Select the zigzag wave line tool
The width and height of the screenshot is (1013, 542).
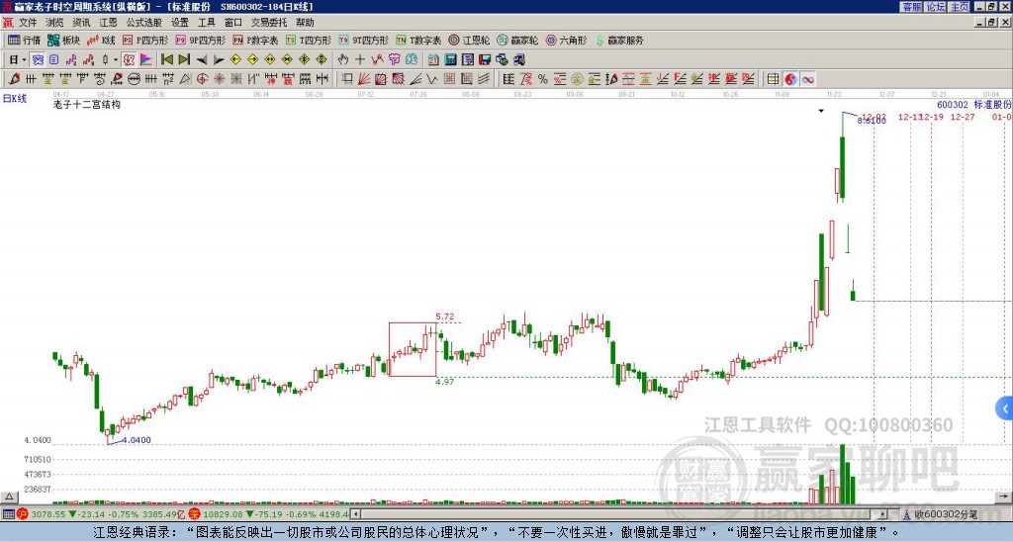(x=433, y=79)
